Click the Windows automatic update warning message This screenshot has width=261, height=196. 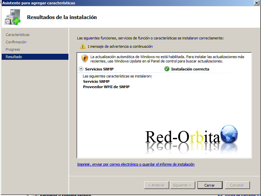tap(167, 59)
